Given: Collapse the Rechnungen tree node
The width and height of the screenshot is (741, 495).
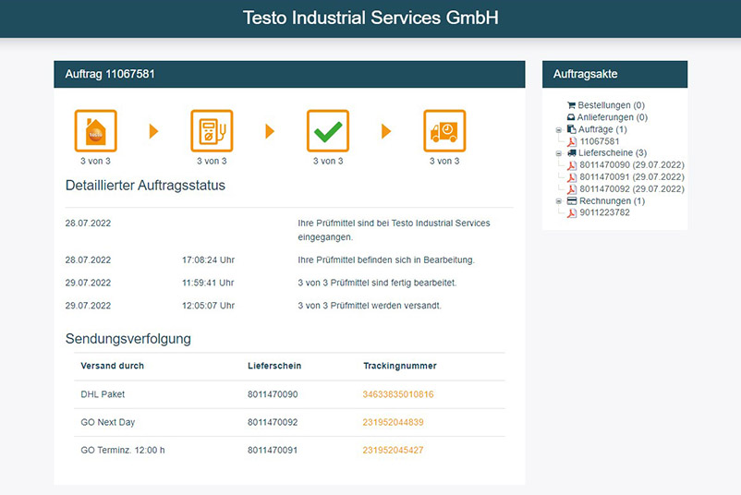Looking at the screenshot, I should coord(559,201).
